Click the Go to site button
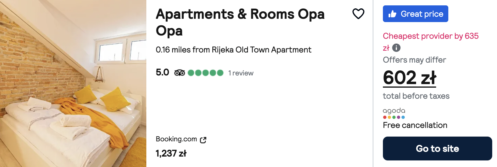The height and width of the screenshot is (167, 497). click(437, 149)
